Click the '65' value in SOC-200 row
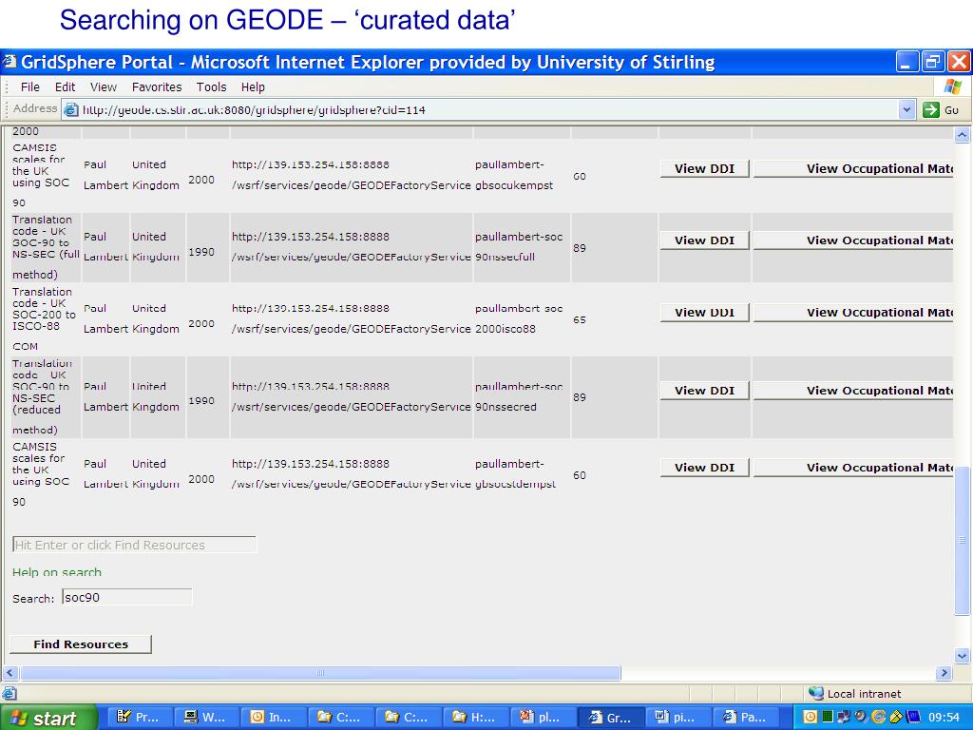 580,319
